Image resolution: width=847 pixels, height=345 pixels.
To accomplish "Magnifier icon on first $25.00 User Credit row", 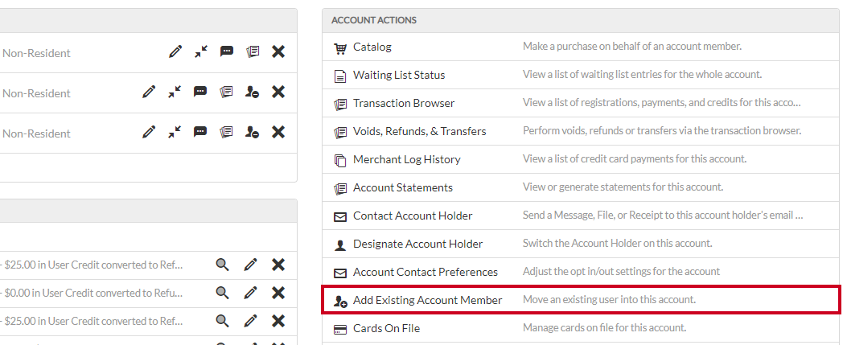I will (x=223, y=265).
